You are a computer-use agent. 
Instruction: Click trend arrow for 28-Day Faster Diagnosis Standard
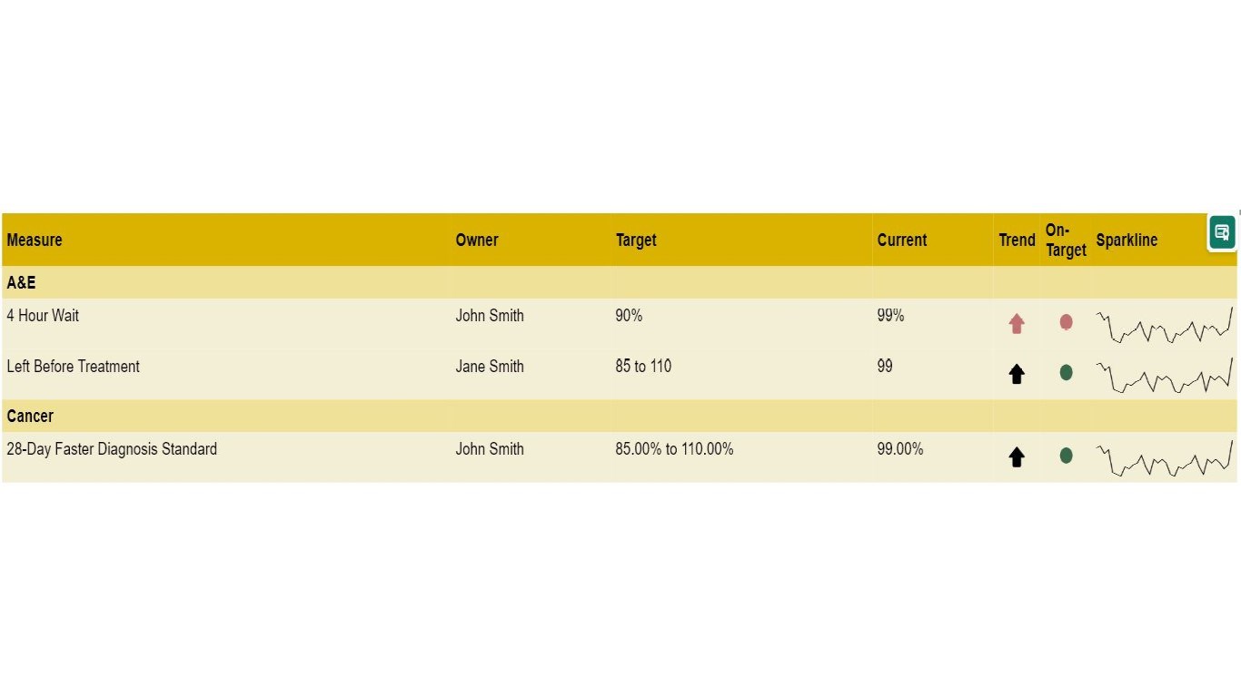click(1017, 456)
